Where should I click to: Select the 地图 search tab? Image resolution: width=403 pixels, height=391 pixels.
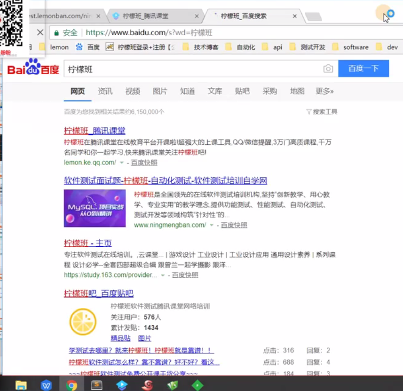pyautogui.click(x=297, y=91)
